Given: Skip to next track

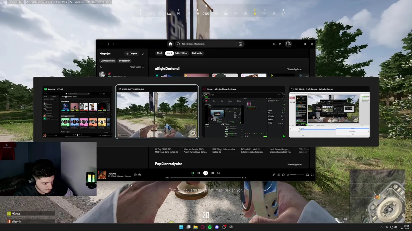Looking at the screenshot, I should (x=212, y=173).
